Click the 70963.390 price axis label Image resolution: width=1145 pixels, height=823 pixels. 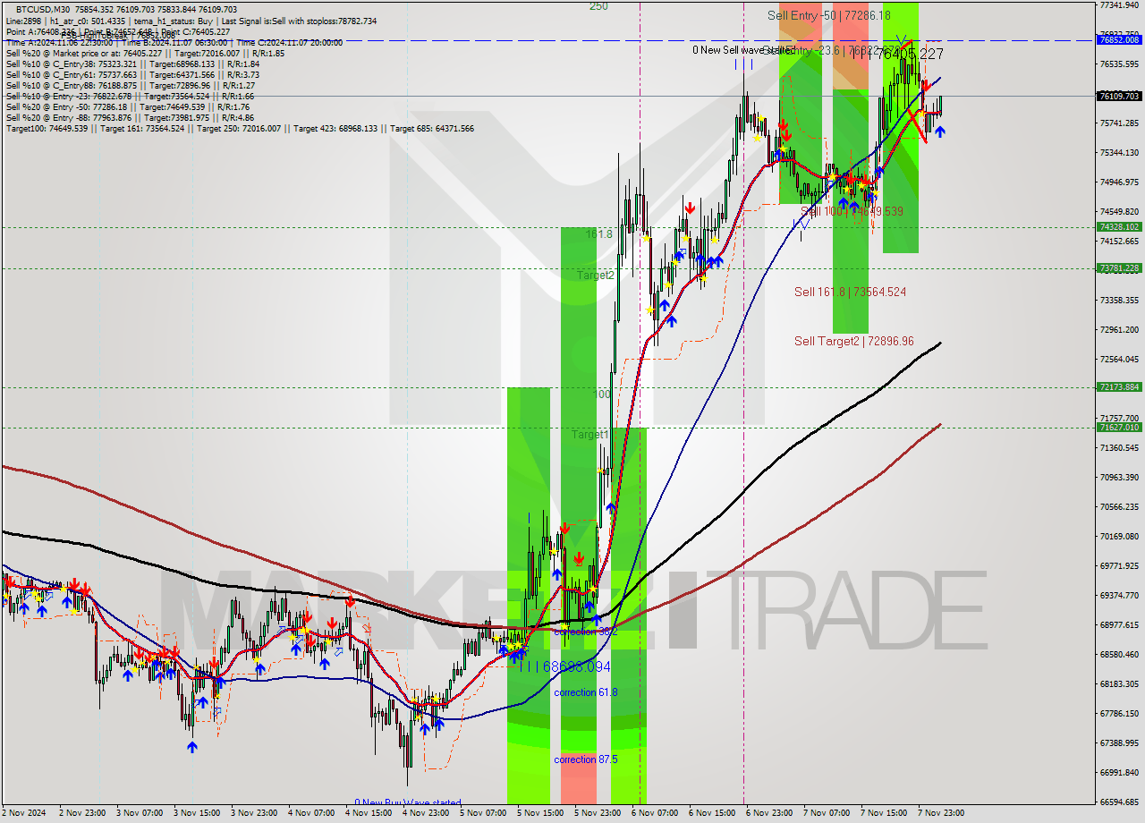(x=1119, y=478)
